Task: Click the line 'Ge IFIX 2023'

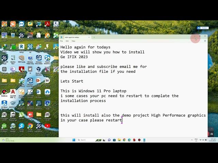Action: click(x=74, y=57)
